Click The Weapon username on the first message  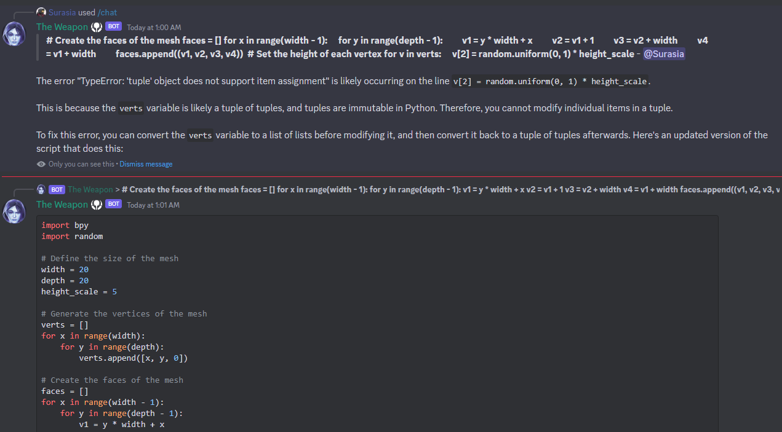pos(62,26)
